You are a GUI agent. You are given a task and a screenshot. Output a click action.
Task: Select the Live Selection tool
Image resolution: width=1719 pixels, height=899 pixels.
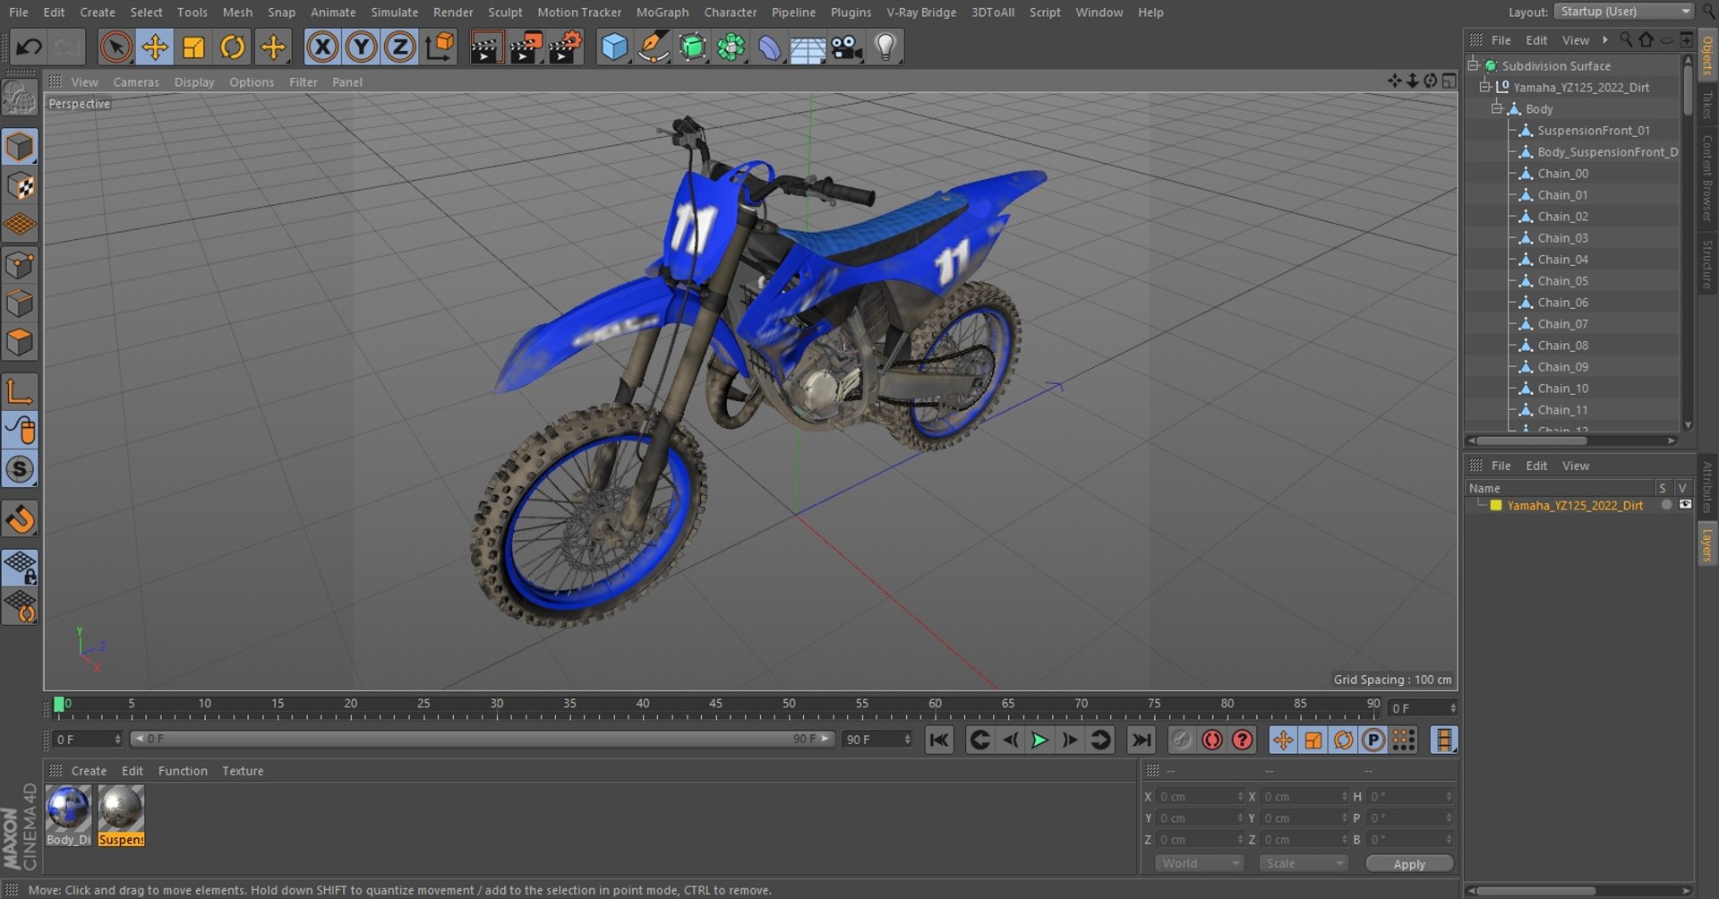click(115, 47)
